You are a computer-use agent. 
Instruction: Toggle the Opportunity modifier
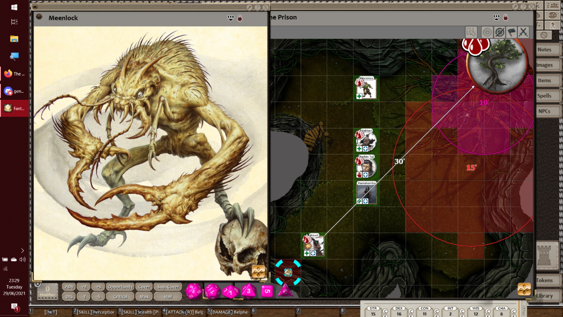click(120, 287)
